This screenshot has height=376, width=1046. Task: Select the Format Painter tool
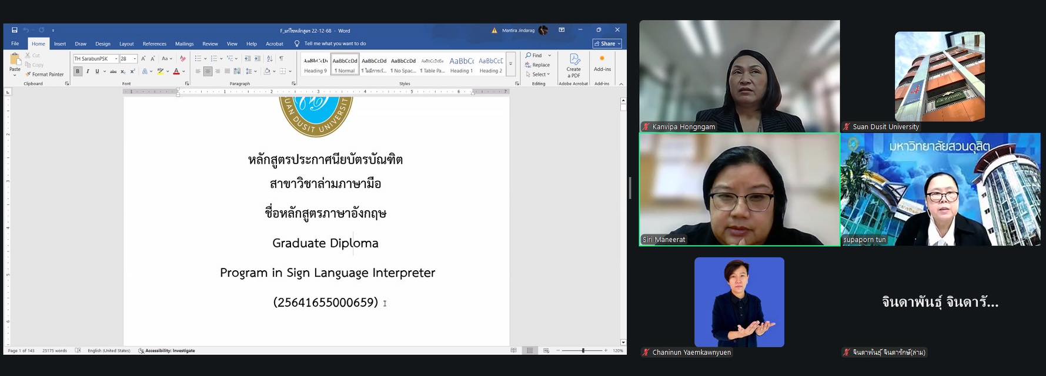click(45, 75)
